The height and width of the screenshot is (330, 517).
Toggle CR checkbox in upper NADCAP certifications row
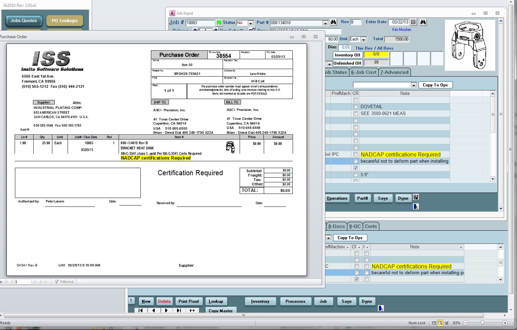[356, 154]
